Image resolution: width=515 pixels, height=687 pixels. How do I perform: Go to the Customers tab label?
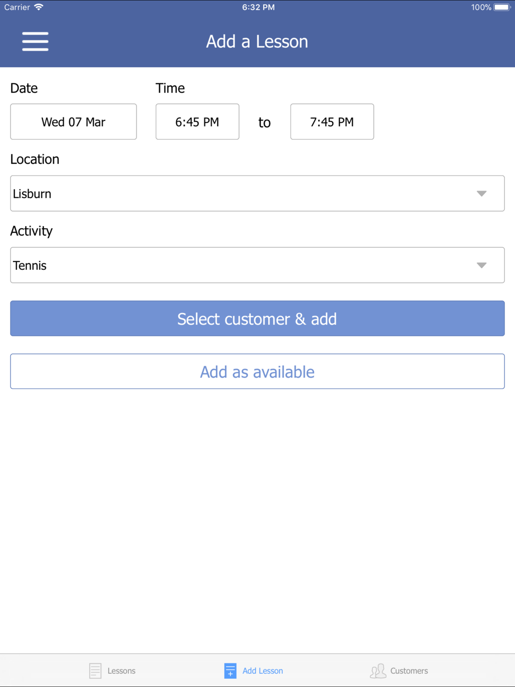pos(409,671)
